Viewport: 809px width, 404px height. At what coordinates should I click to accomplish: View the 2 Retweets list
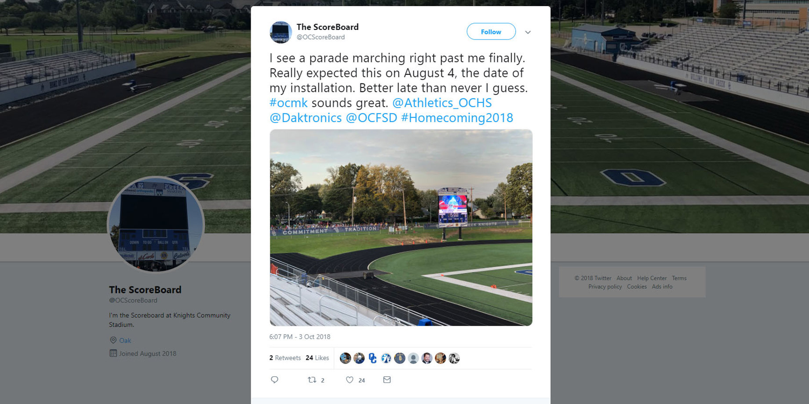pos(285,358)
